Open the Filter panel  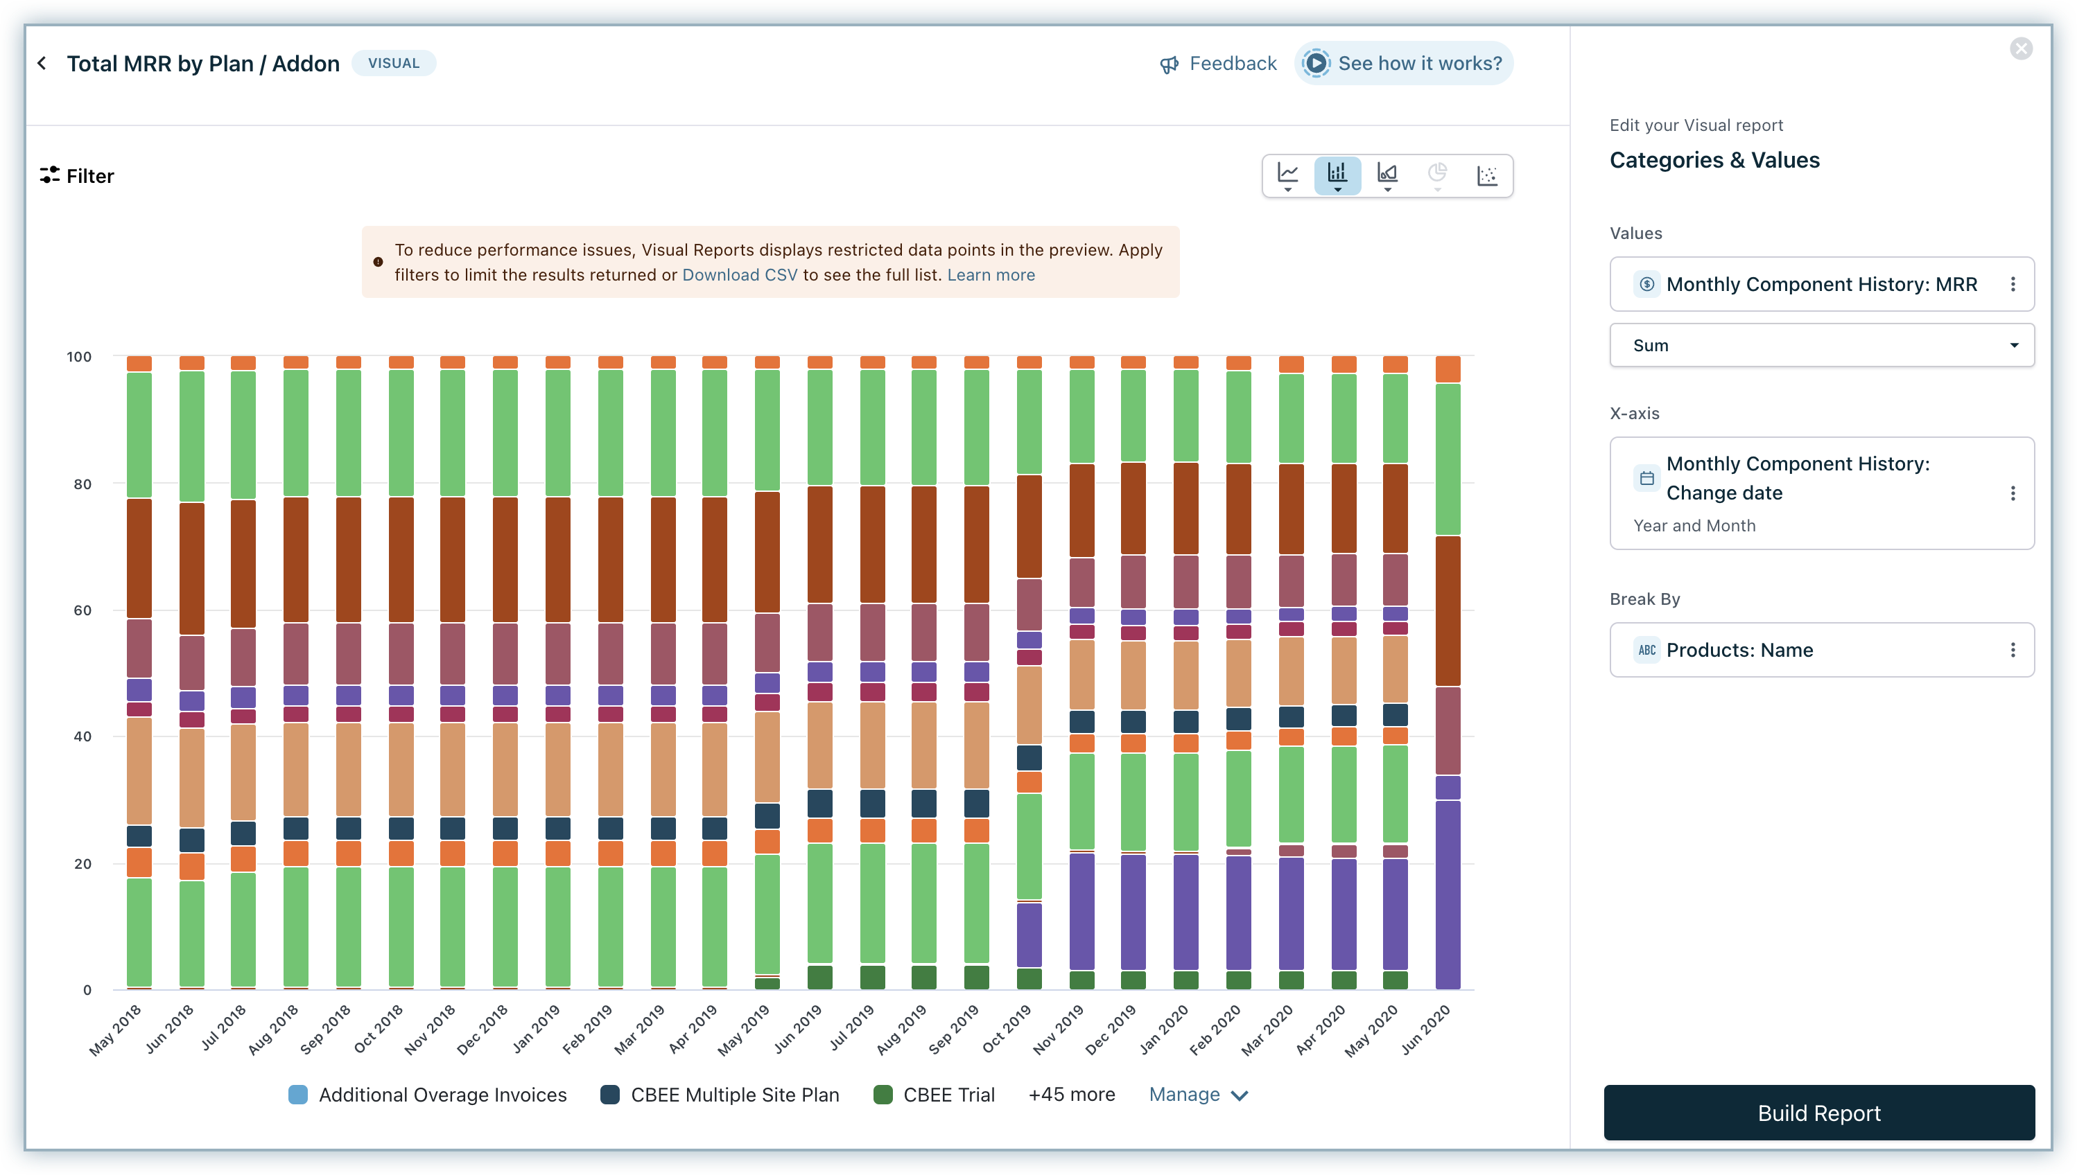coord(78,176)
